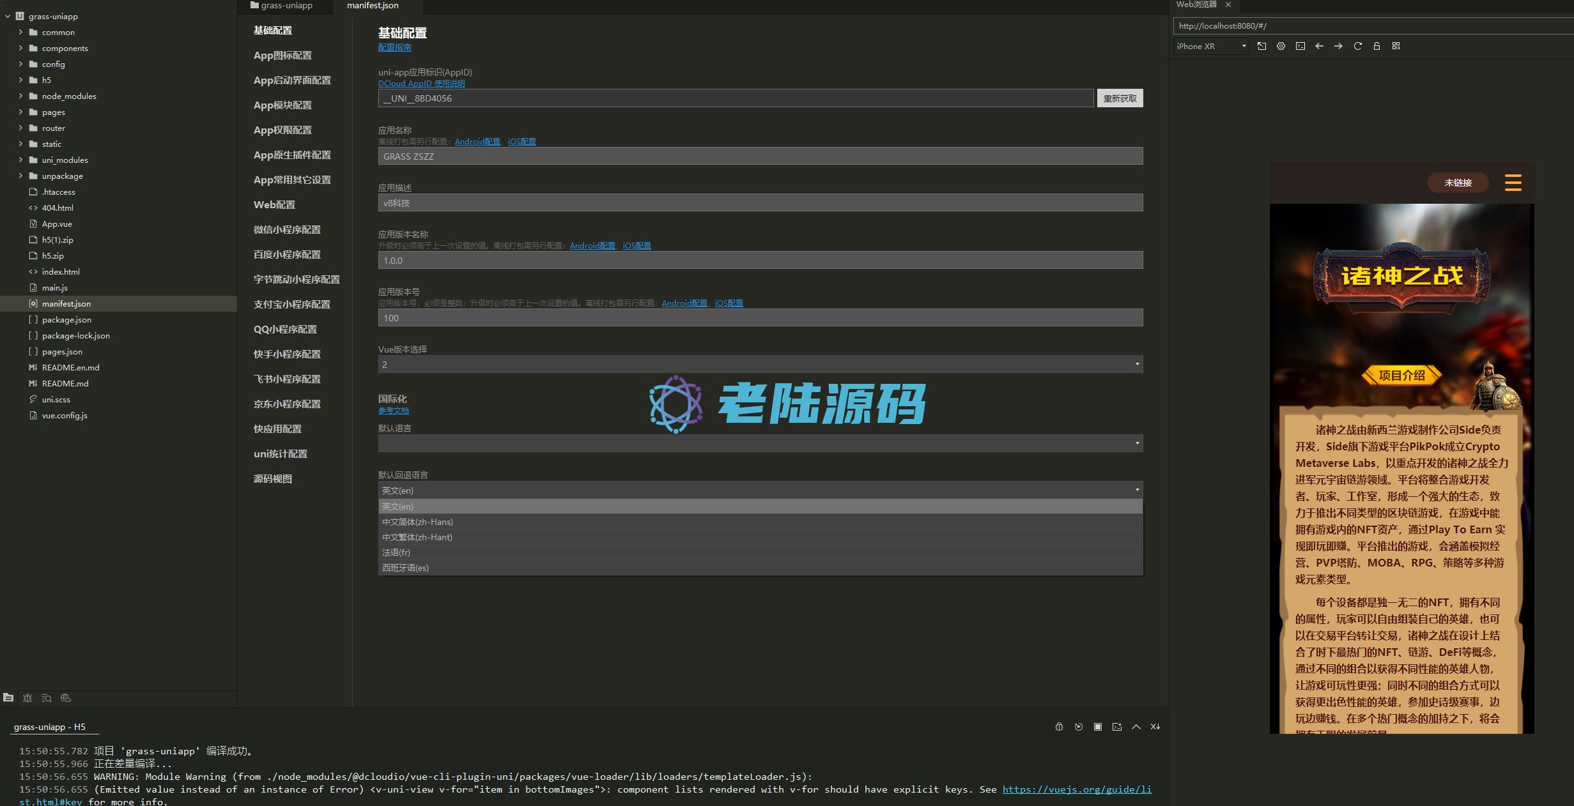
Task: Open the DCloud AppID 使用说明 link
Action: pyautogui.click(x=421, y=84)
